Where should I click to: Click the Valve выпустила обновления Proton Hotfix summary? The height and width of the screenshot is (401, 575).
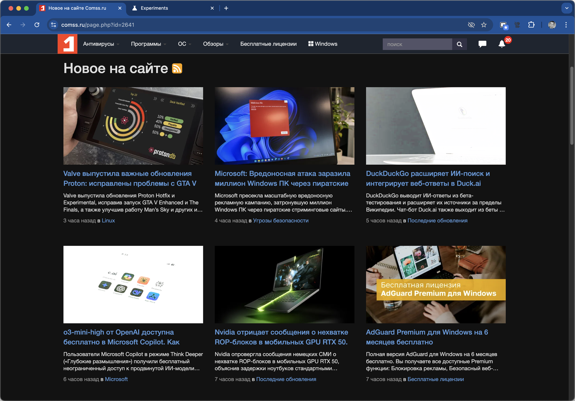133,203
